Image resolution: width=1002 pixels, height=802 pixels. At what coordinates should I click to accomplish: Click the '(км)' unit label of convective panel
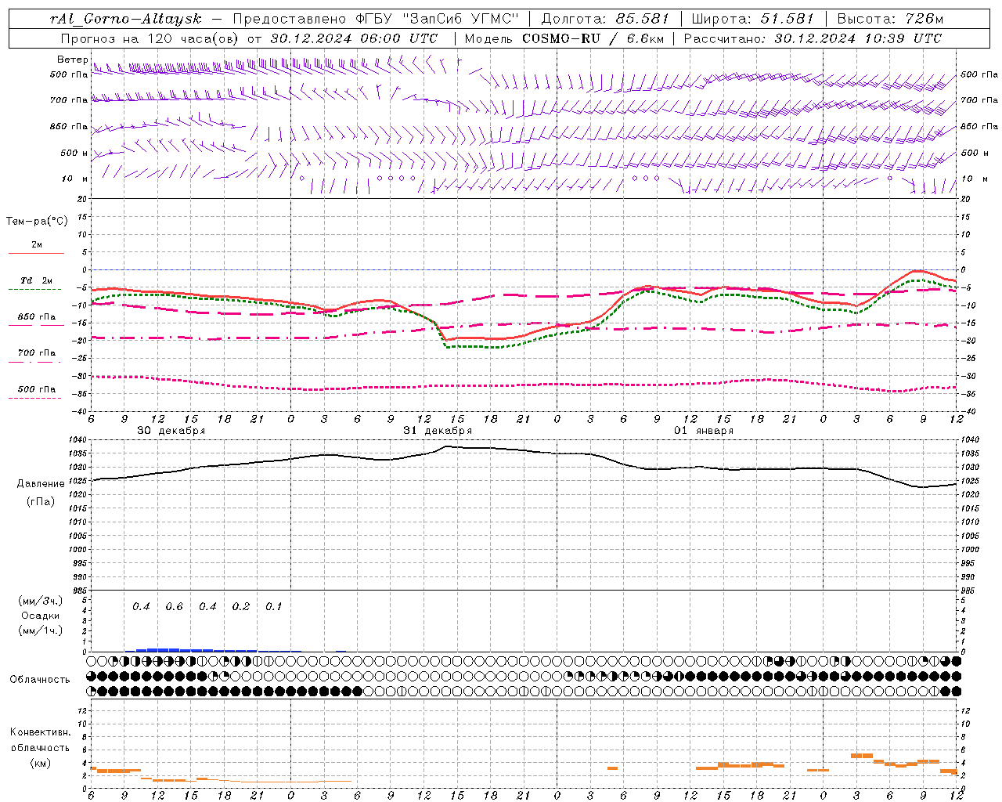tap(40, 763)
